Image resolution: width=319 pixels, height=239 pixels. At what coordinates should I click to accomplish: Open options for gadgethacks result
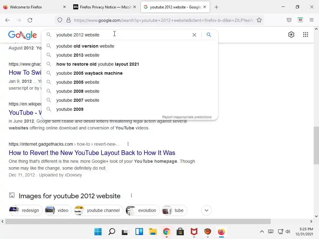click(128, 144)
